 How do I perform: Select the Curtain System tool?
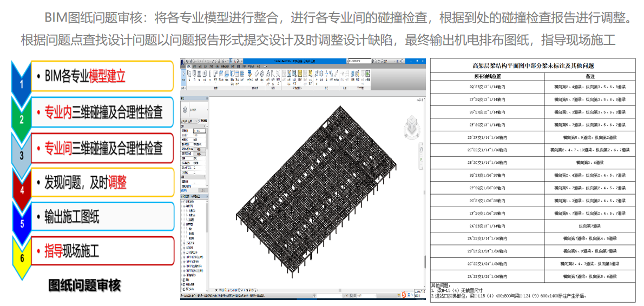pos(232,78)
